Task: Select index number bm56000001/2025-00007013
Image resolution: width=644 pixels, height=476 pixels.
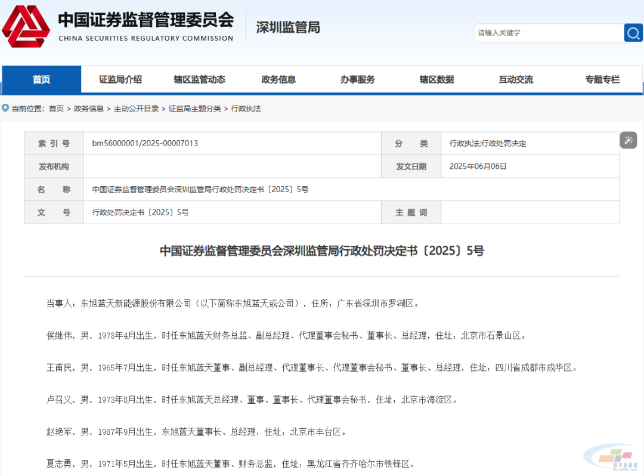Action: (145, 143)
